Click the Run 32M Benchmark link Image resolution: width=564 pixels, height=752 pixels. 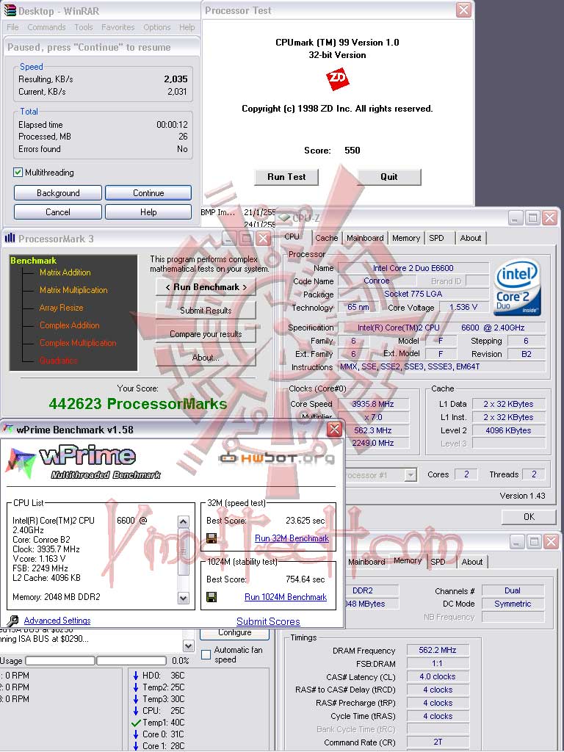[x=292, y=538]
